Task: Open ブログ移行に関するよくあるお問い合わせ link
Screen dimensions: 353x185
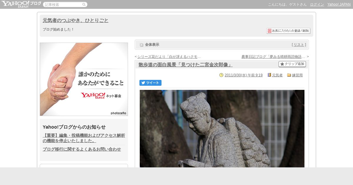Action: coord(82,149)
